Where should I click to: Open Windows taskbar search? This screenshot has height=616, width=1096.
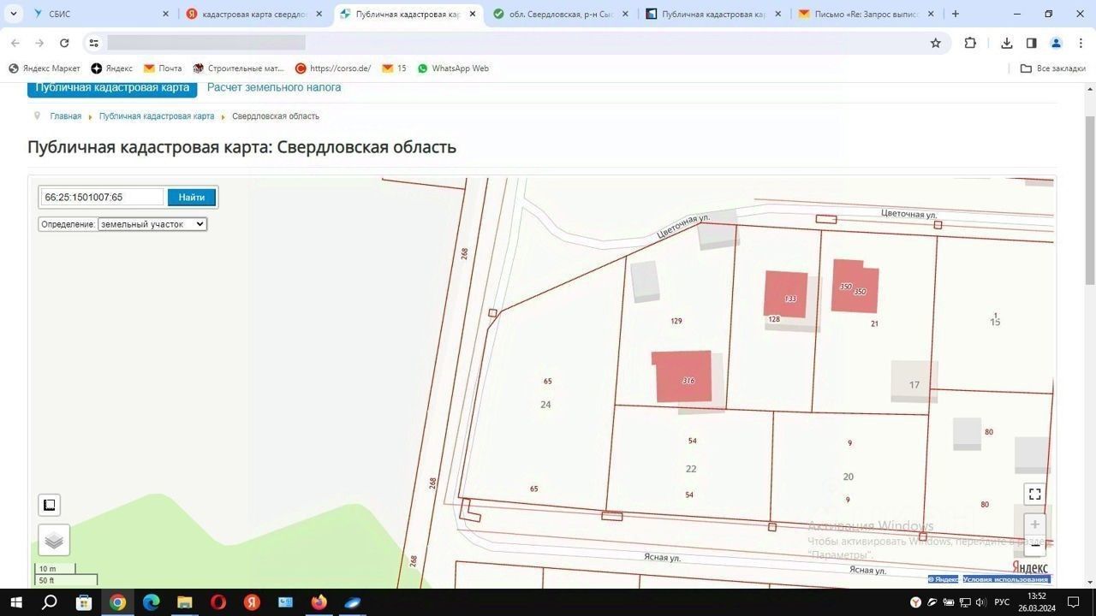50,602
